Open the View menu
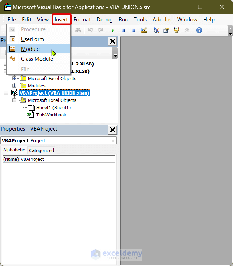233x266 pixels. click(x=43, y=20)
